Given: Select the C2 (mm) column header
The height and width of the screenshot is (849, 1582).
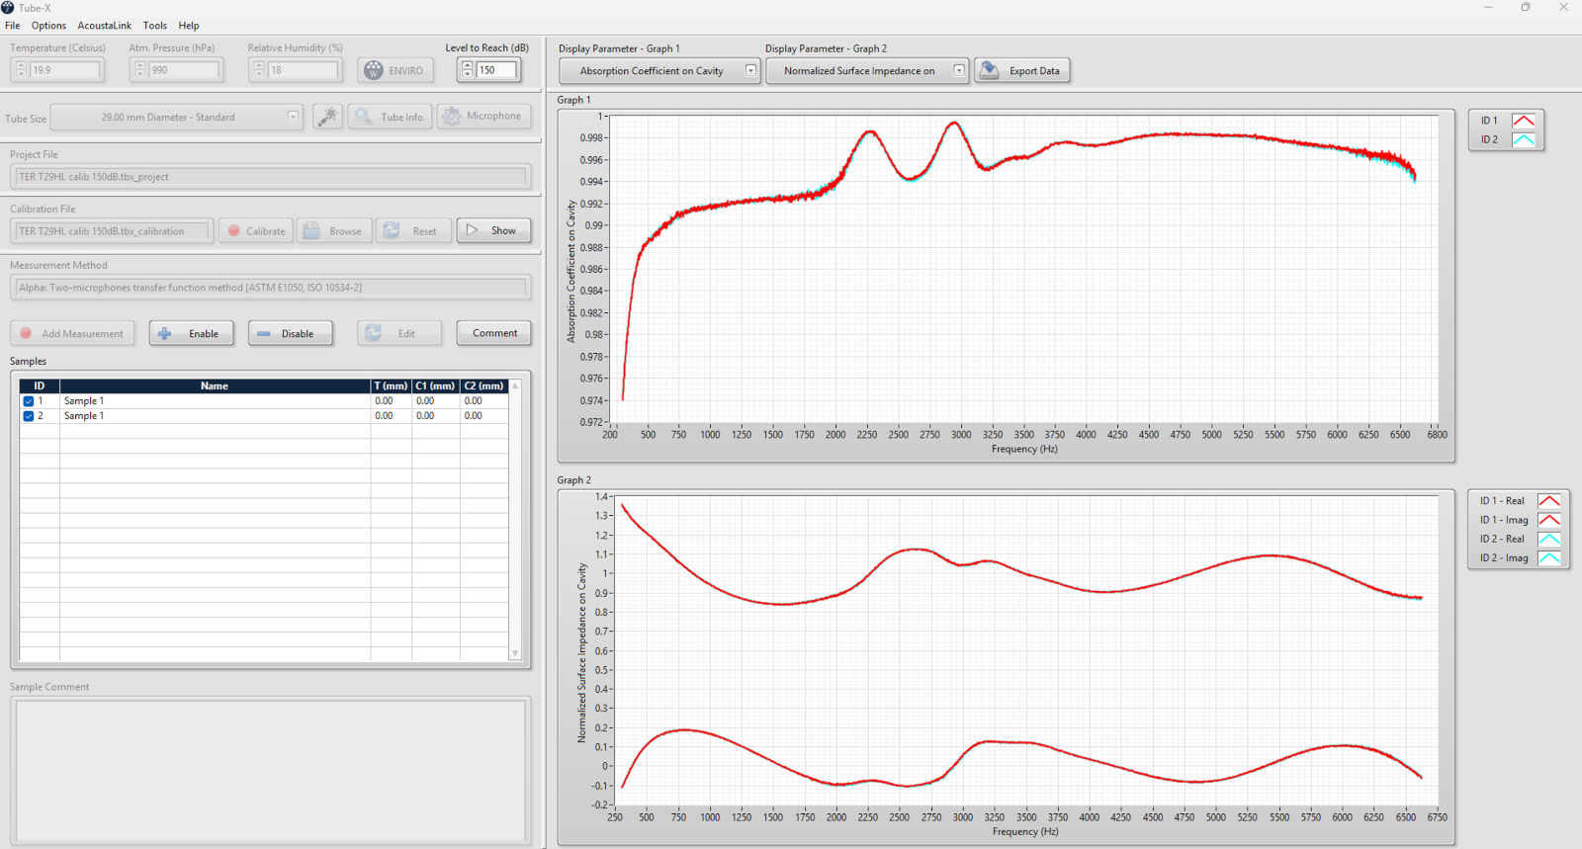Looking at the screenshot, I should pos(483,386).
